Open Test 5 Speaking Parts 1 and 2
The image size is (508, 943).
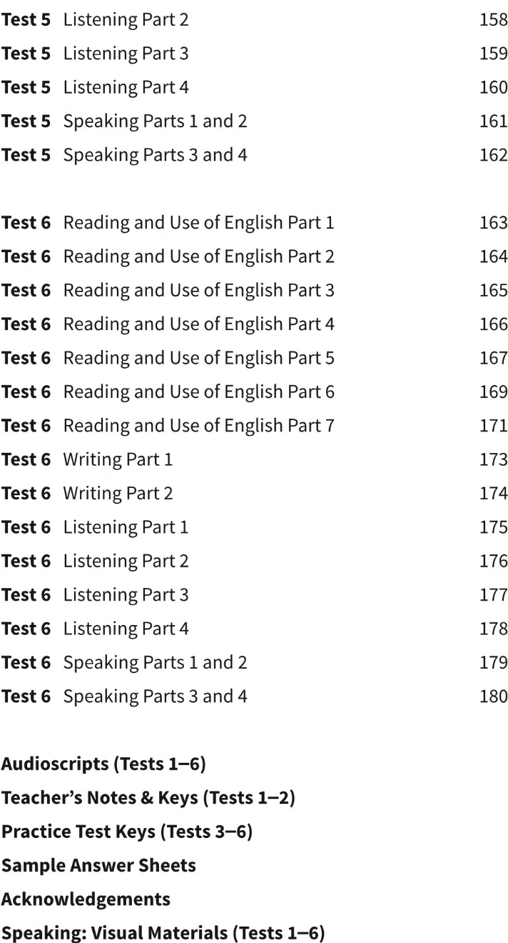(155, 121)
